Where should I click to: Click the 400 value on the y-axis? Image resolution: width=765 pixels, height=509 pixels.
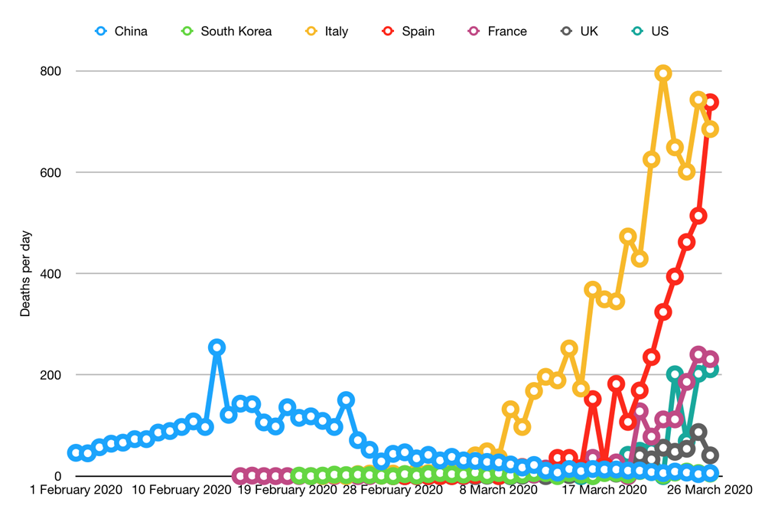51,273
